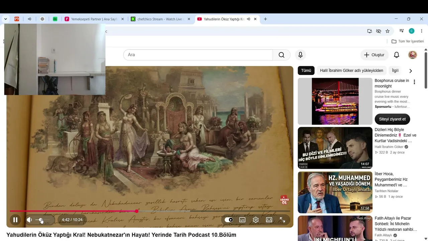
Task: Open the media controls icon in the toolbar
Action: pos(402,31)
